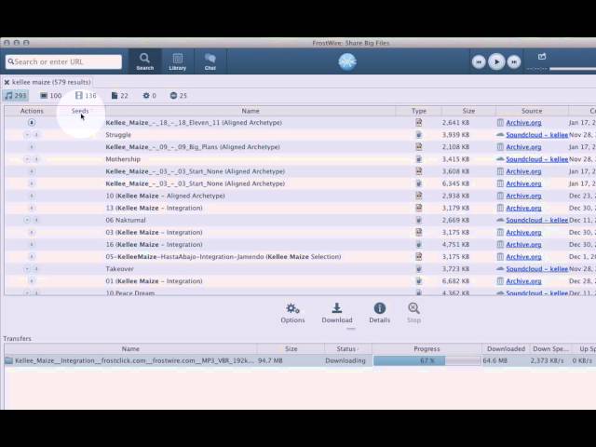Sort results by the Name column header
596x447 pixels.
(x=251, y=111)
